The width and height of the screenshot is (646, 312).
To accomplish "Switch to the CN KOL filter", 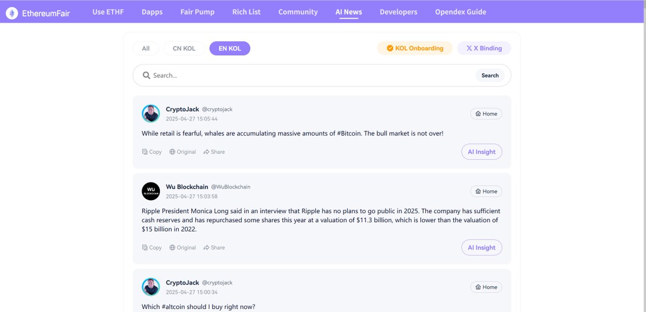I will (184, 48).
